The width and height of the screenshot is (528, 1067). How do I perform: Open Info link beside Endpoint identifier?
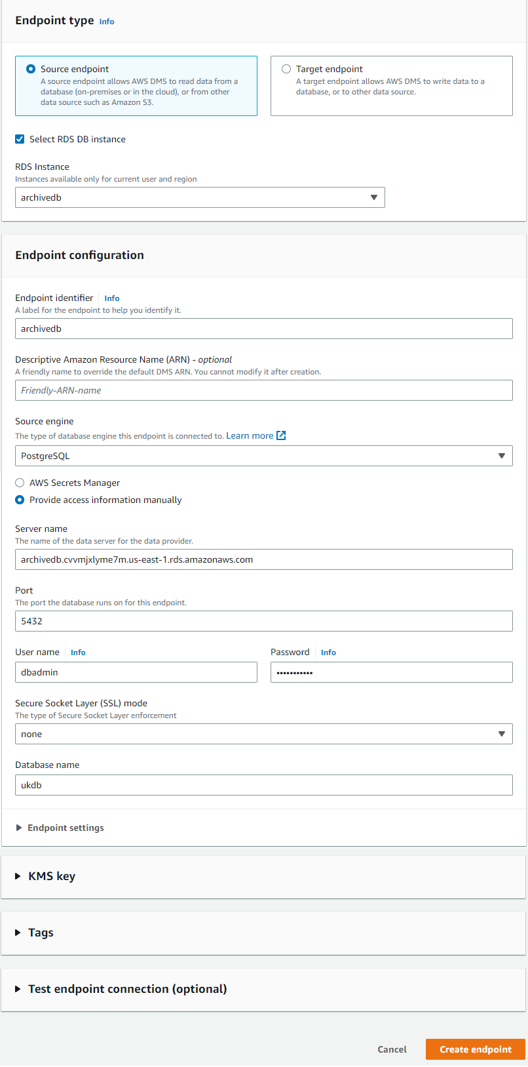click(112, 298)
